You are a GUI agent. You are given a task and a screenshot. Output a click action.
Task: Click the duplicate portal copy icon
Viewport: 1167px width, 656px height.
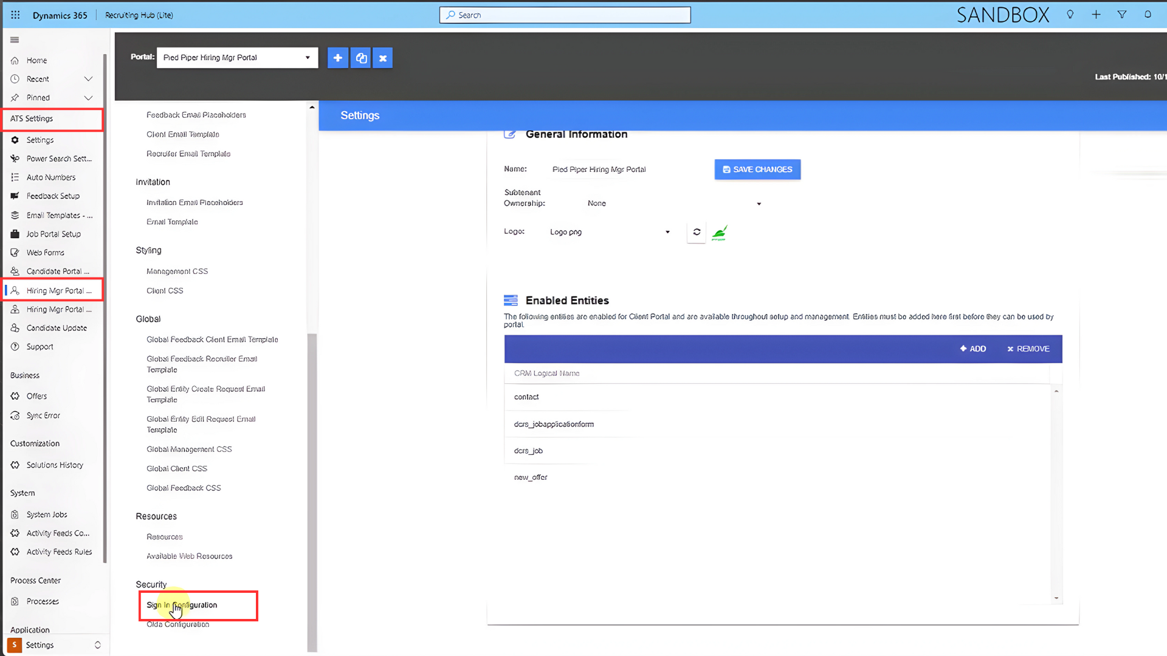point(361,58)
